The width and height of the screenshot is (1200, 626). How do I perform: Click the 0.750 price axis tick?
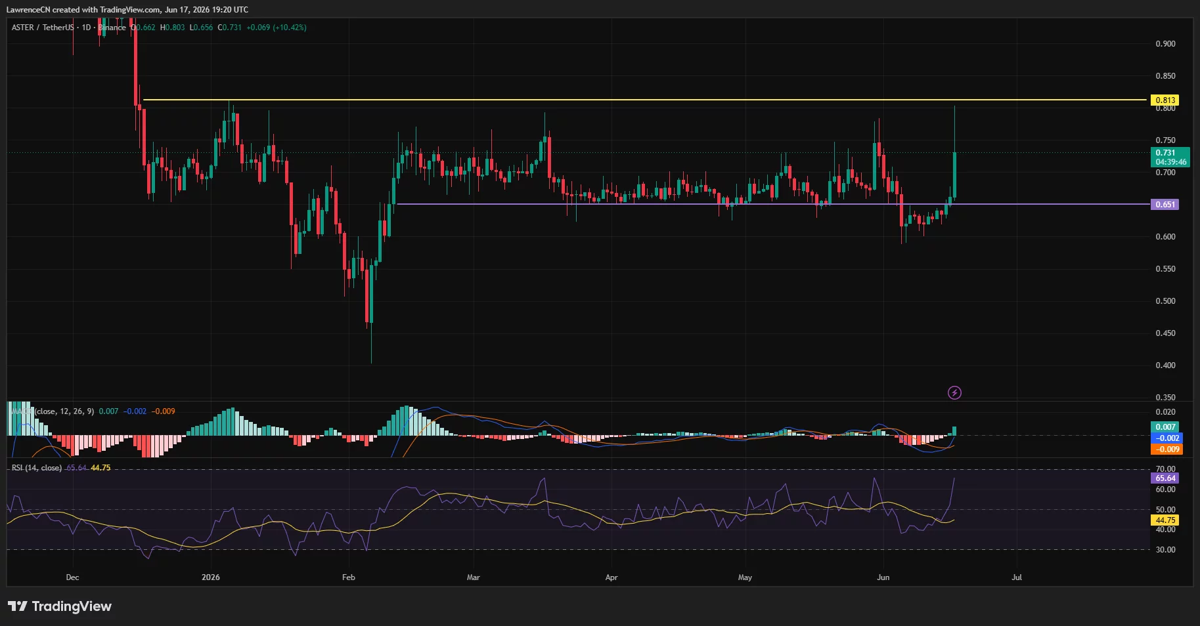pyautogui.click(x=1165, y=140)
